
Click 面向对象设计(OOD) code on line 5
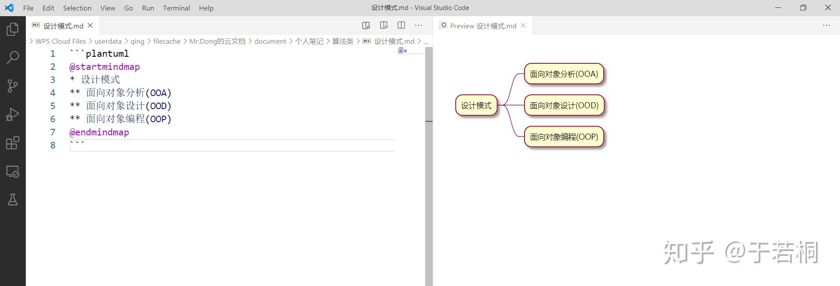(x=129, y=106)
